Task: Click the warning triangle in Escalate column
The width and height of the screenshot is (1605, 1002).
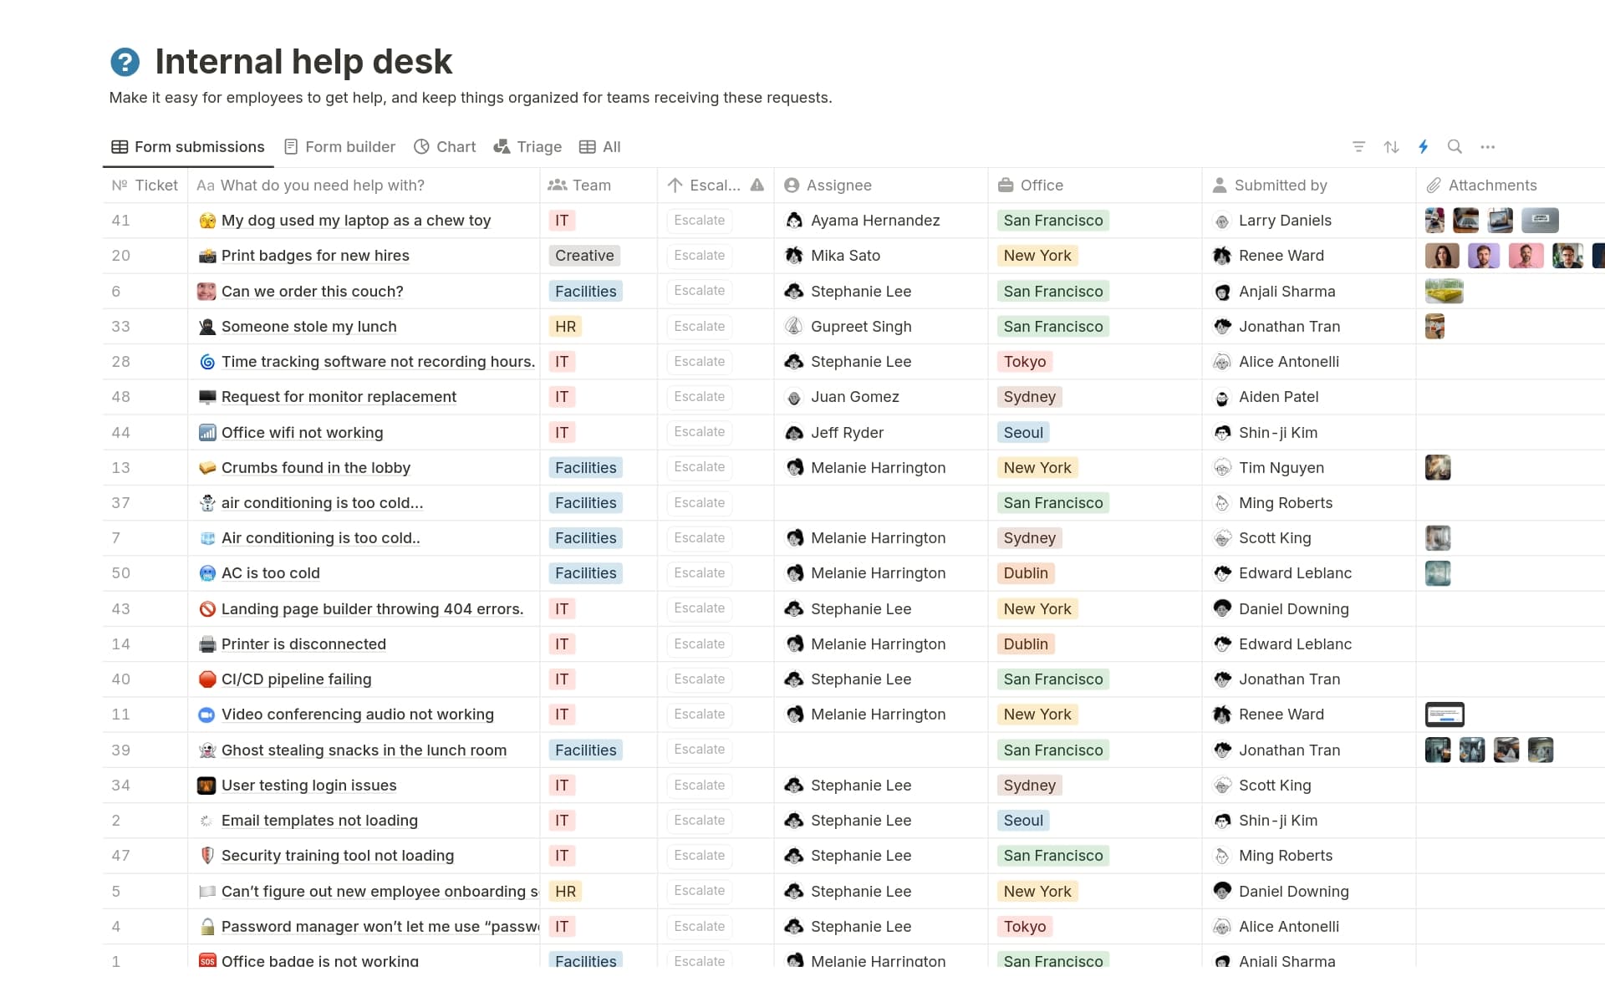Action: [757, 185]
